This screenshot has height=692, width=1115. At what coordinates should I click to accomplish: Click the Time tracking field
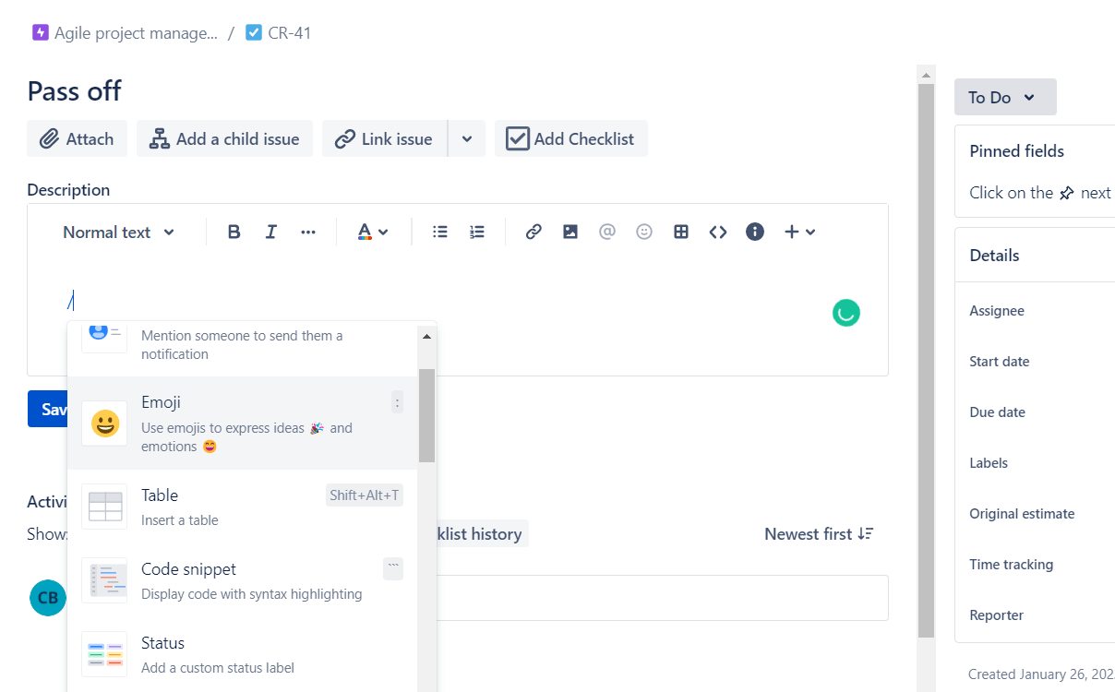[x=1012, y=565]
